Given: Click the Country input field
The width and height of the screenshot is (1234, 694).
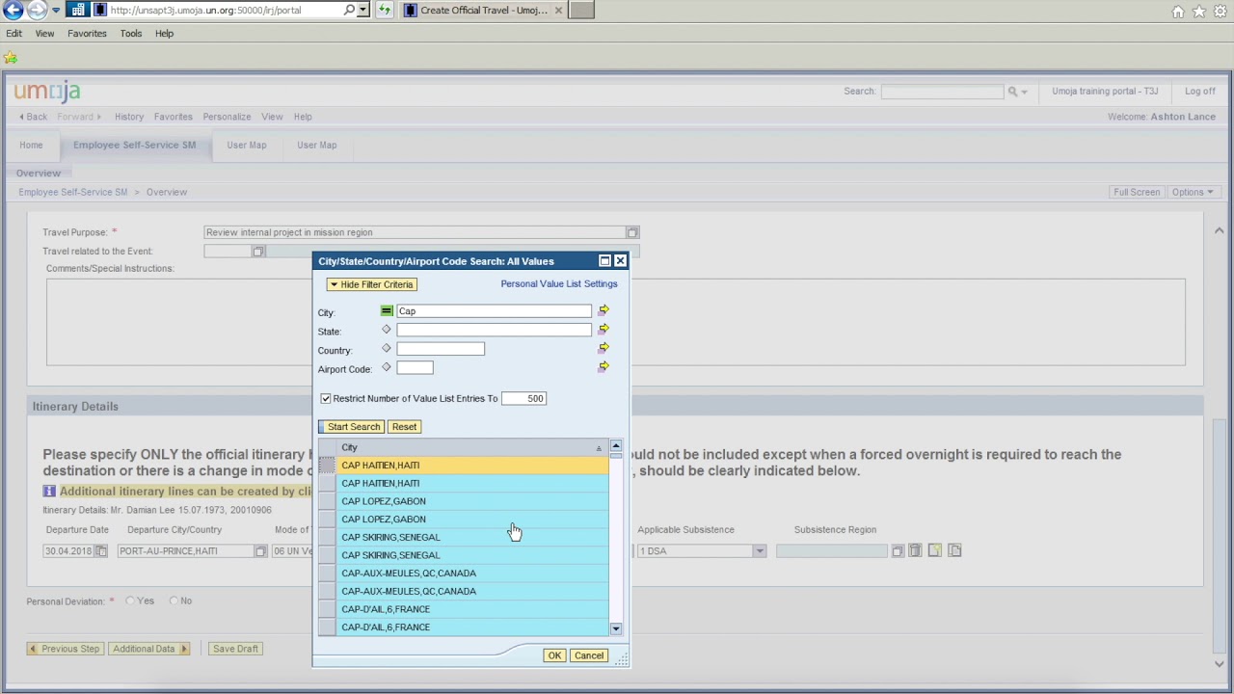Looking at the screenshot, I should click(441, 349).
